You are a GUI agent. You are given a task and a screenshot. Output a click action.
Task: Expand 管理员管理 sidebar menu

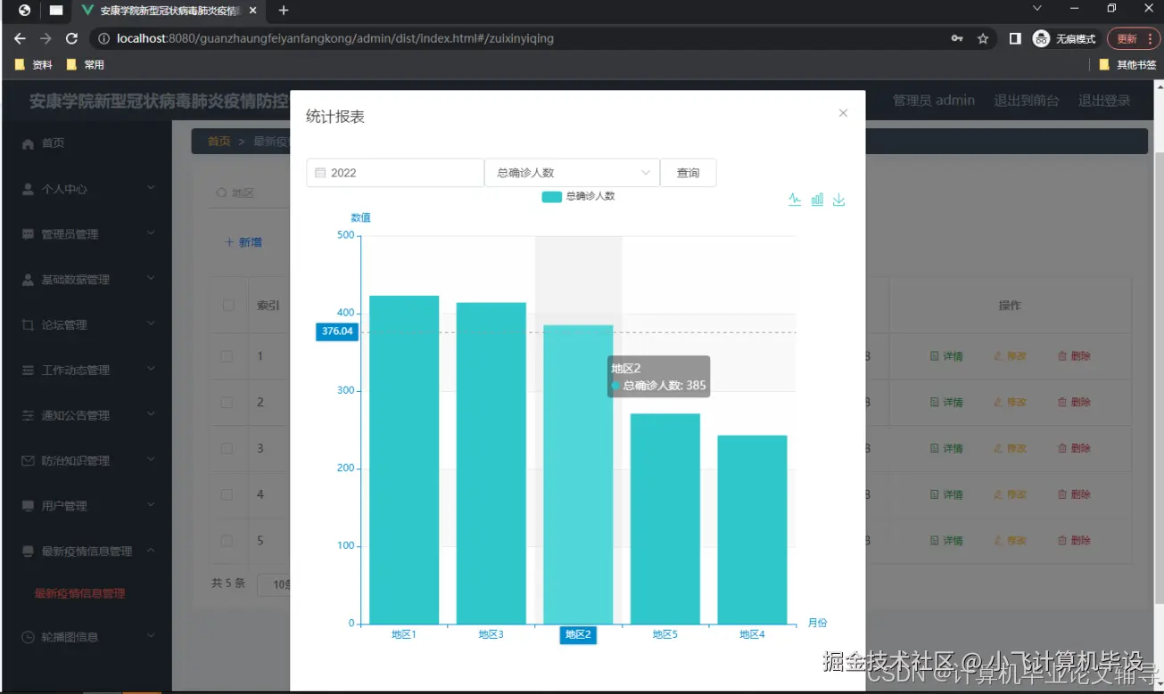(x=87, y=234)
